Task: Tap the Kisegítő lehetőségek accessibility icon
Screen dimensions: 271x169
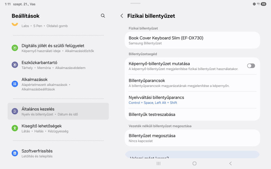Action: (x=15, y=128)
